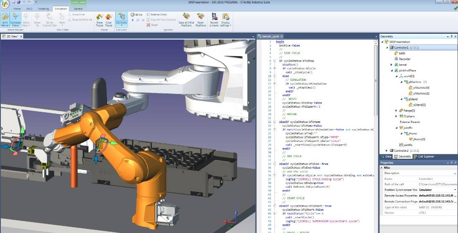
Task: Collapse the pMachine node
Action: click(401, 82)
